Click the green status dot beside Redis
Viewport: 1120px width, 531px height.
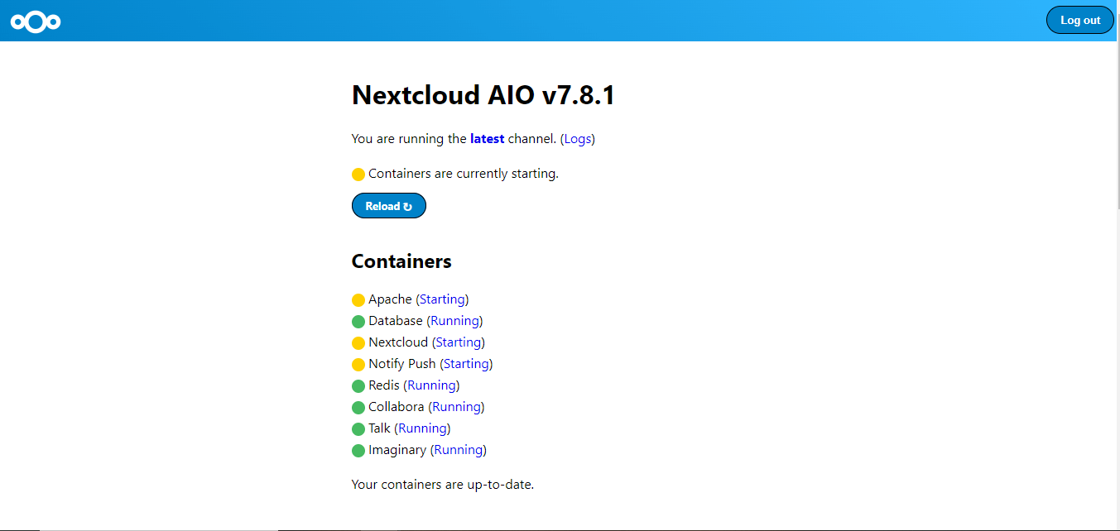pos(358,385)
